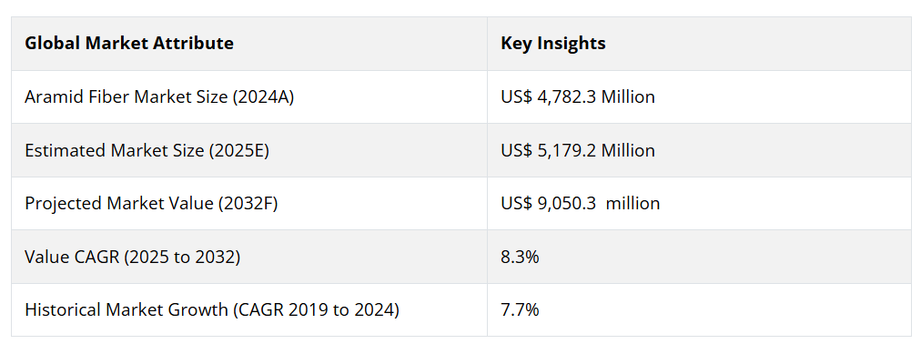Image resolution: width=921 pixels, height=344 pixels.
Task: Select the 8.3% CAGR value
Action: 520,257
